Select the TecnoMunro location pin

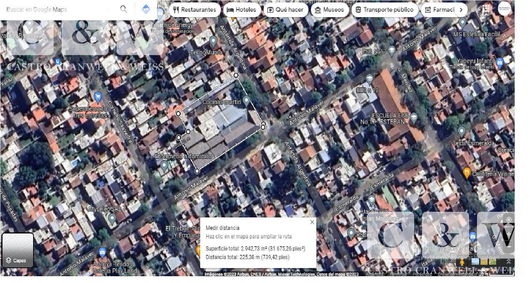[213, 41]
